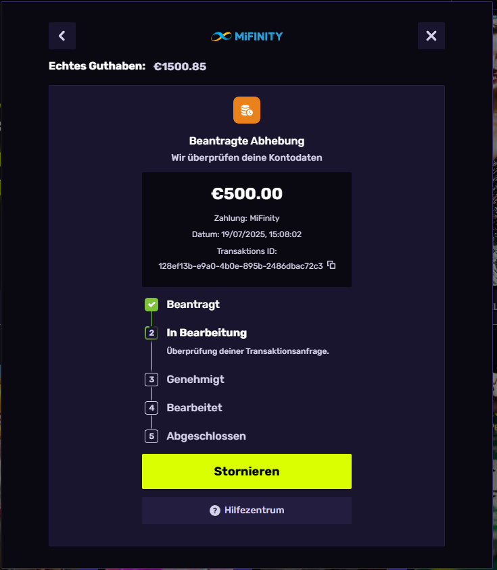Click the Bearbeitet step label
The image size is (497, 570).
coord(194,408)
